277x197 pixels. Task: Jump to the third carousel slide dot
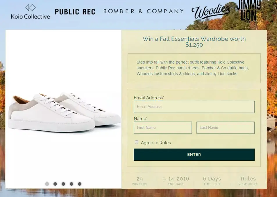pos(63,184)
